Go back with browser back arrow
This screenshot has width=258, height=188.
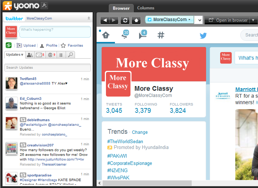pyautogui.click(x=105, y=20)
